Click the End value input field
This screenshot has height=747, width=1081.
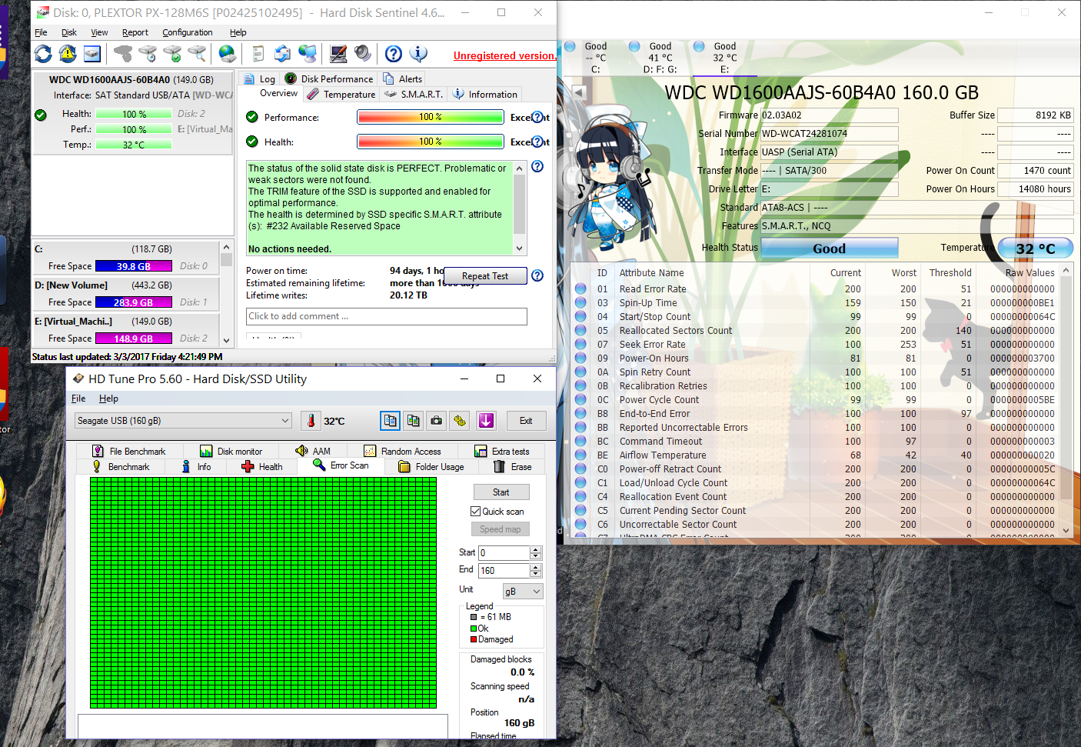pyautogui.click(x=504, y=571)
